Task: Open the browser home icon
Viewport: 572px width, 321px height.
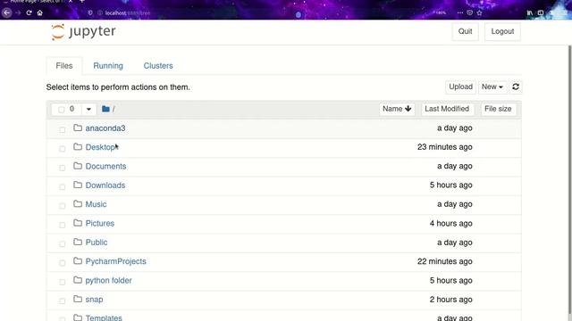Action: [39, 12]
